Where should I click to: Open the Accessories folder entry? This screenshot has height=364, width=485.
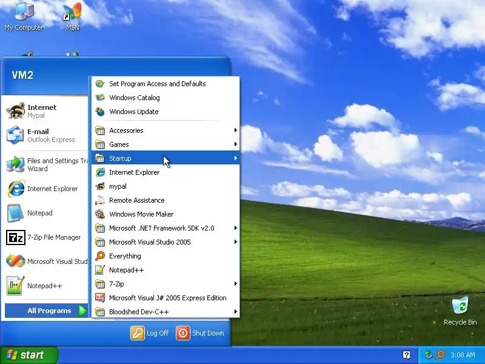[x=166, y=130]
